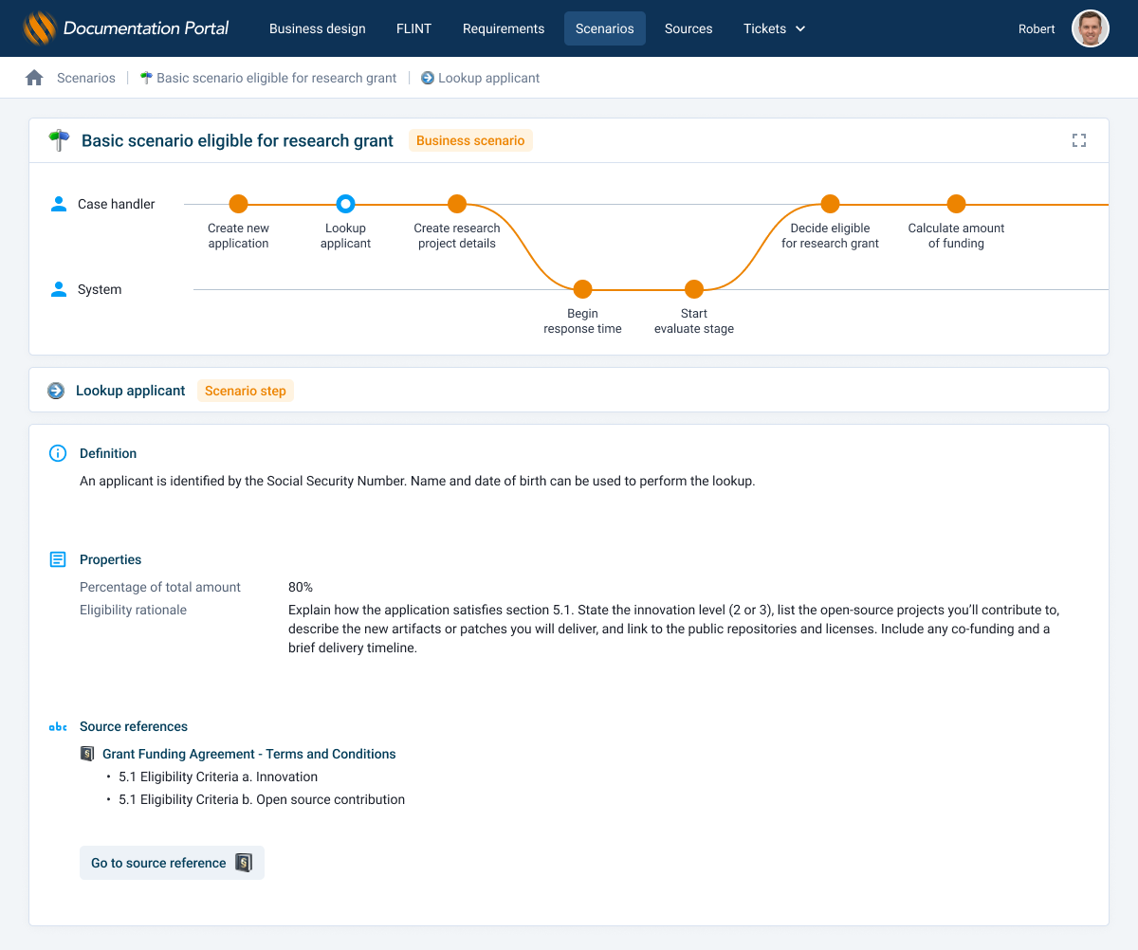Image resolution: width=1138 pixels, height=950 pixels.
Task: Select the Lookup applicant step marker
Action: click(x=345, y=203)
